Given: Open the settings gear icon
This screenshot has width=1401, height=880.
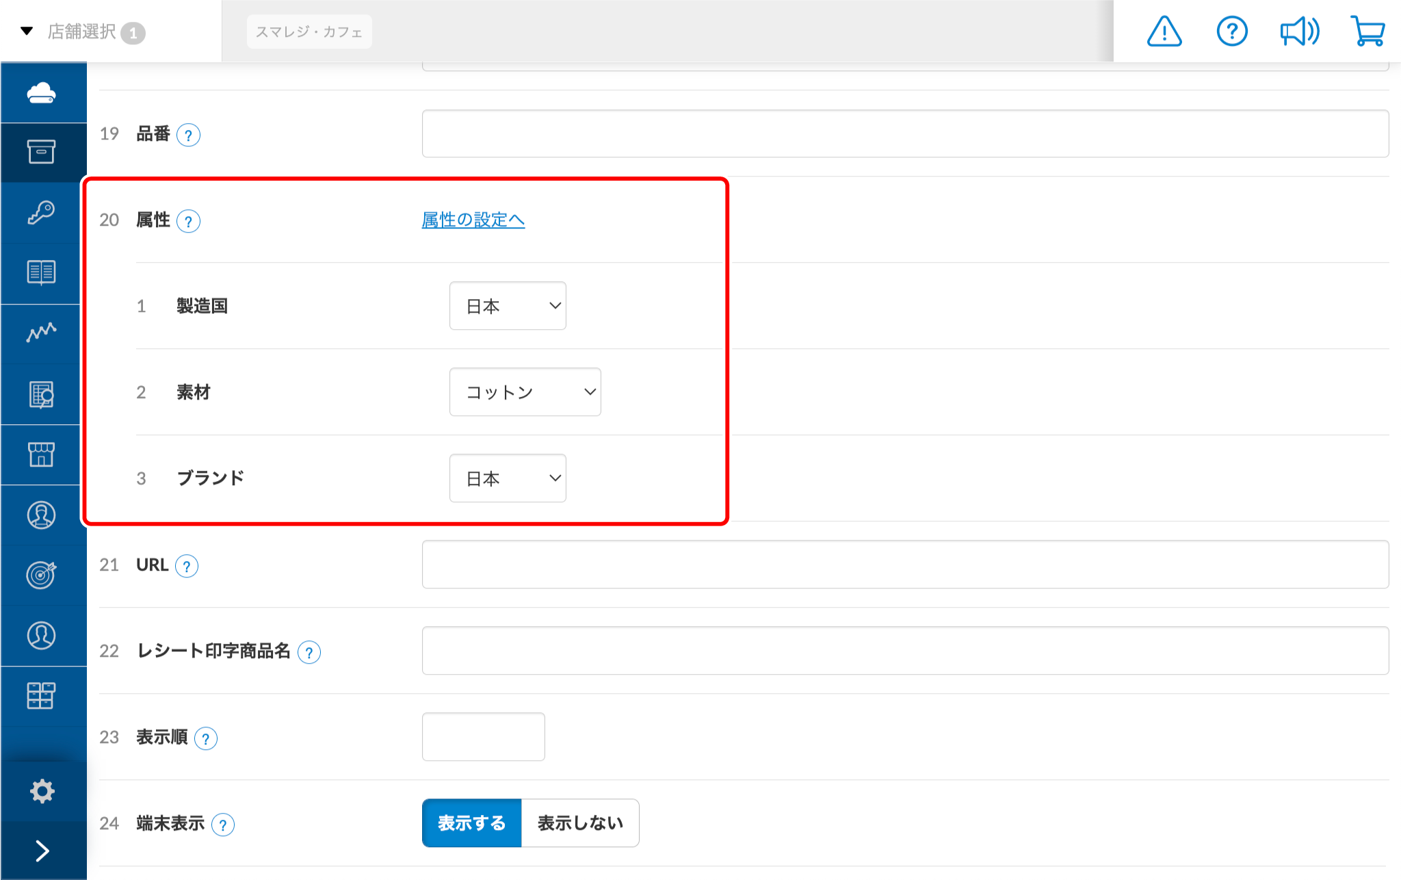Looking at the screenshot, I should click(x=42, y=790).
